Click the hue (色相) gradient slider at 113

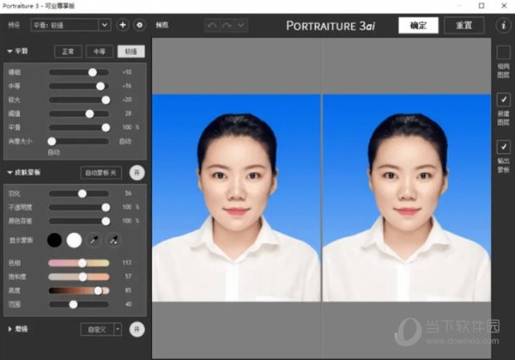pyautogui.click(x=79, y=263)
